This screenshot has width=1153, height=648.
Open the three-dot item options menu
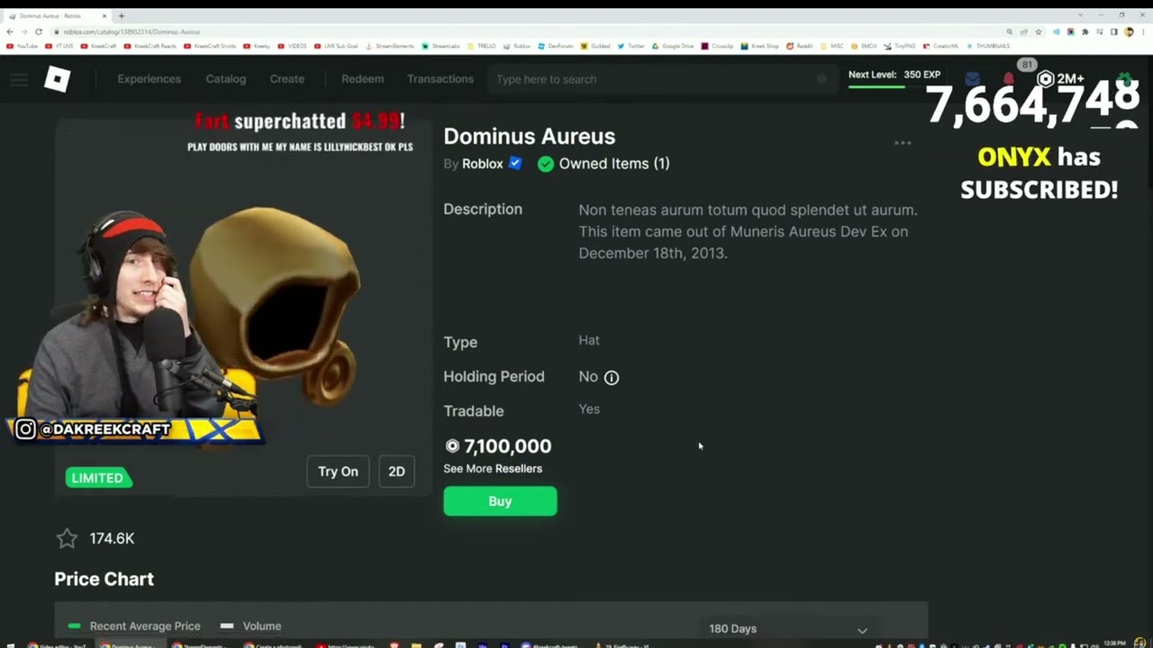903,143
